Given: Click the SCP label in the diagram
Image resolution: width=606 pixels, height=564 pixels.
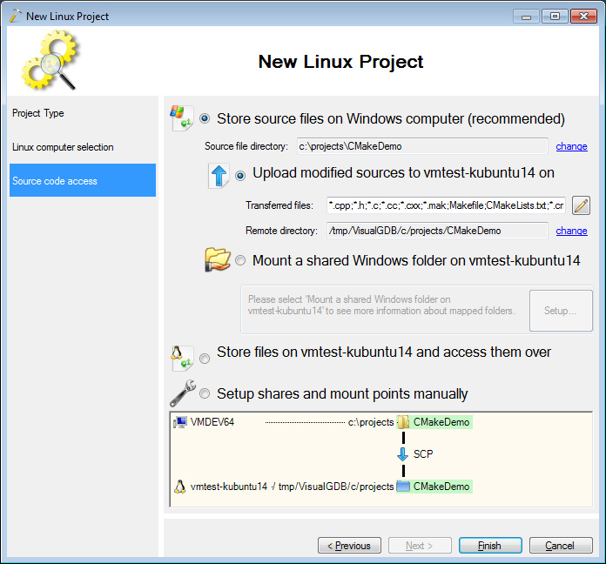Looking at the screenshot, I should pos(423,454).
